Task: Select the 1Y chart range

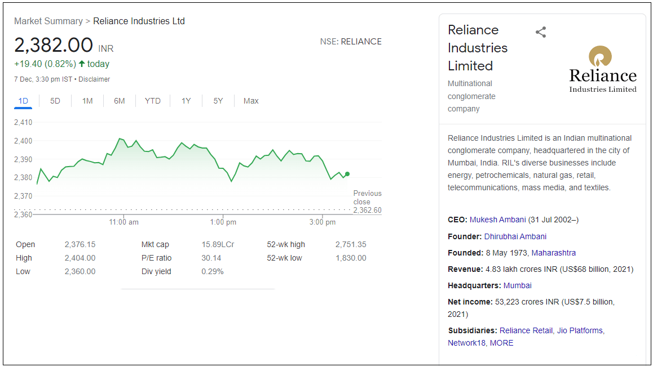Action: 186,101
